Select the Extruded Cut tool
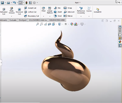Image resolution: width=122 pixels, height=103 pixels. (4, 11)
